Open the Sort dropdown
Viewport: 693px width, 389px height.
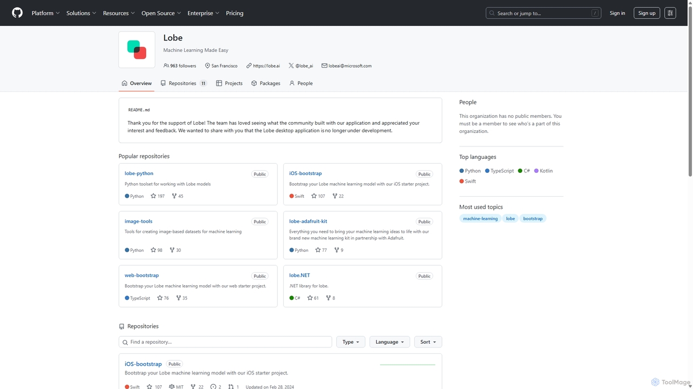(428, 342)
